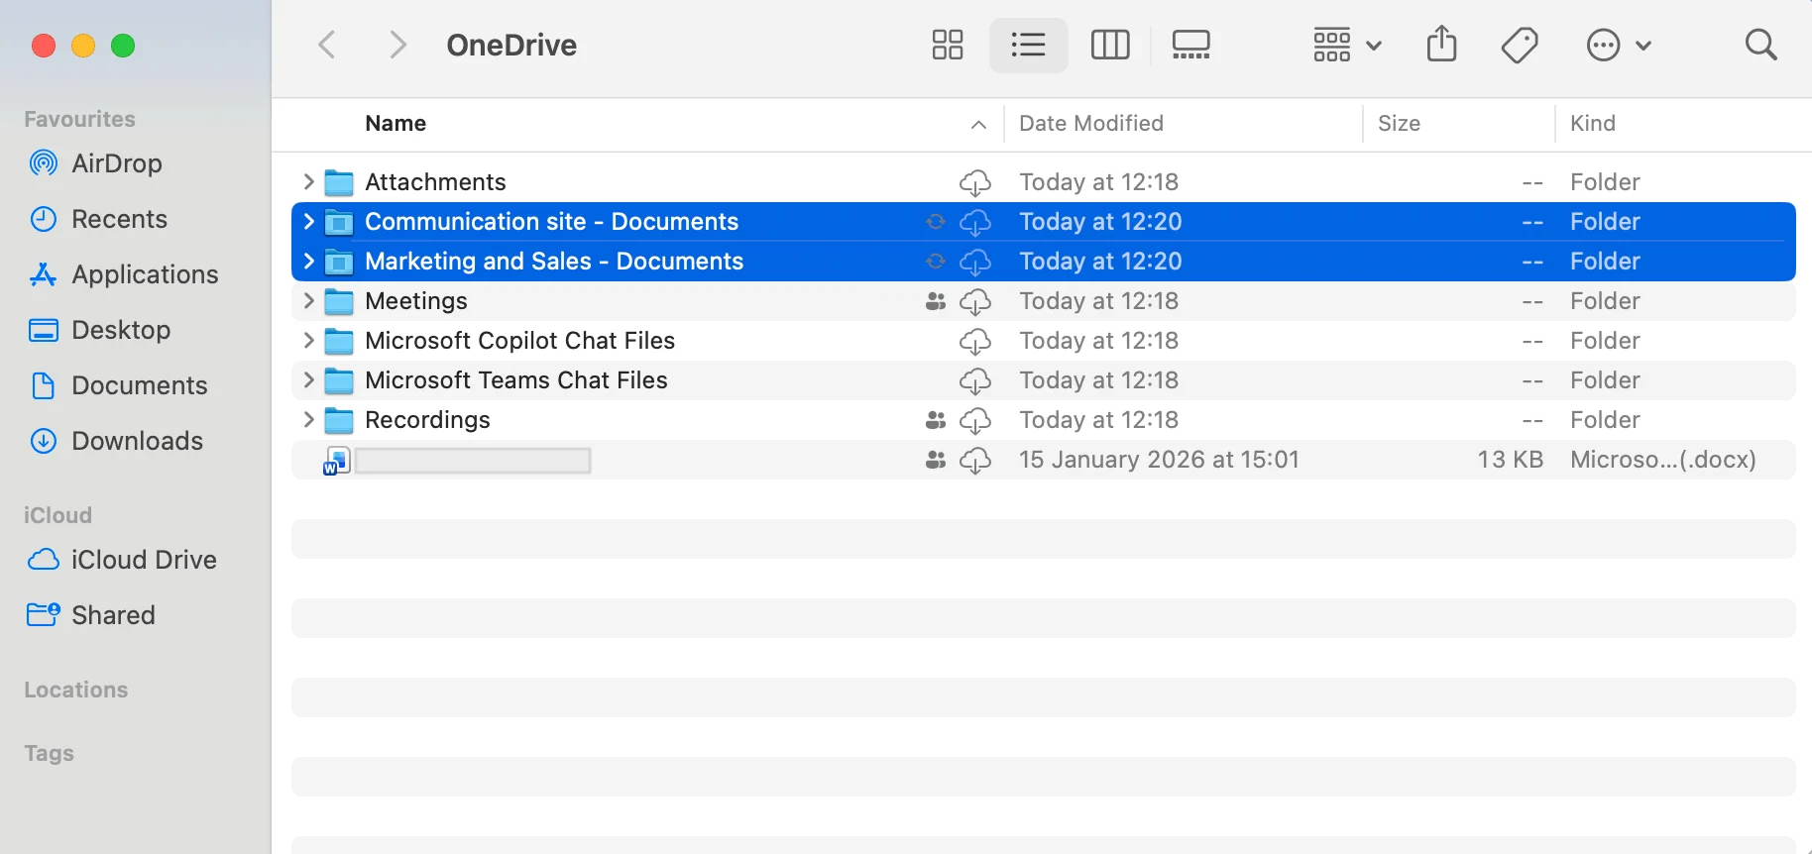Click the shared people icon on the docx row
Image resolution: width=1812 pixels, height=854 pixels.
[x=935, y=460]
